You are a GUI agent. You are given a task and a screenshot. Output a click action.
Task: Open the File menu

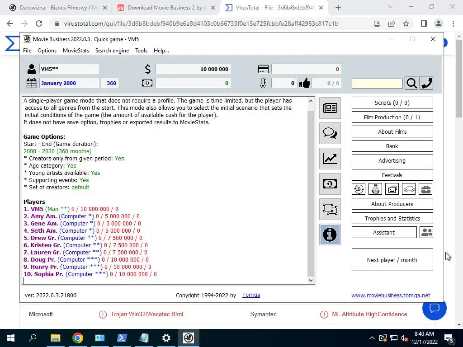27,51
